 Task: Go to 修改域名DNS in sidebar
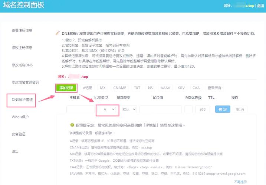[x=22, y=65]
